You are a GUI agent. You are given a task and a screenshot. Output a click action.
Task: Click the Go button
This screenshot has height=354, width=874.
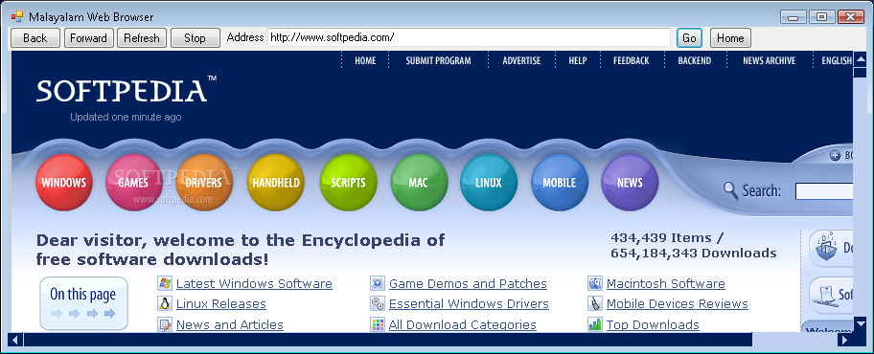tap(689, 38)
